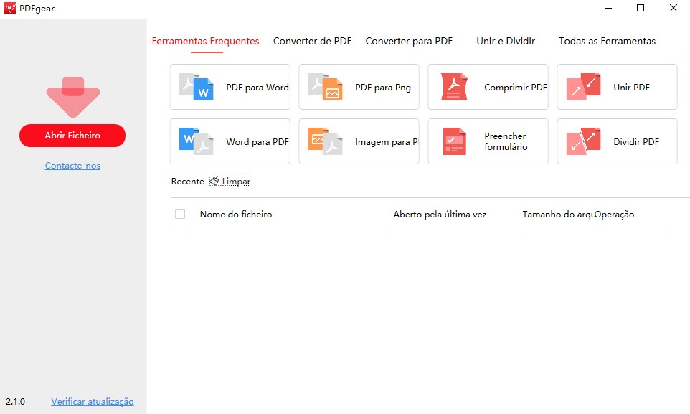690x414 pixels.
Task: Open the Unir PDF tool
Action: [x=616, y=86]
